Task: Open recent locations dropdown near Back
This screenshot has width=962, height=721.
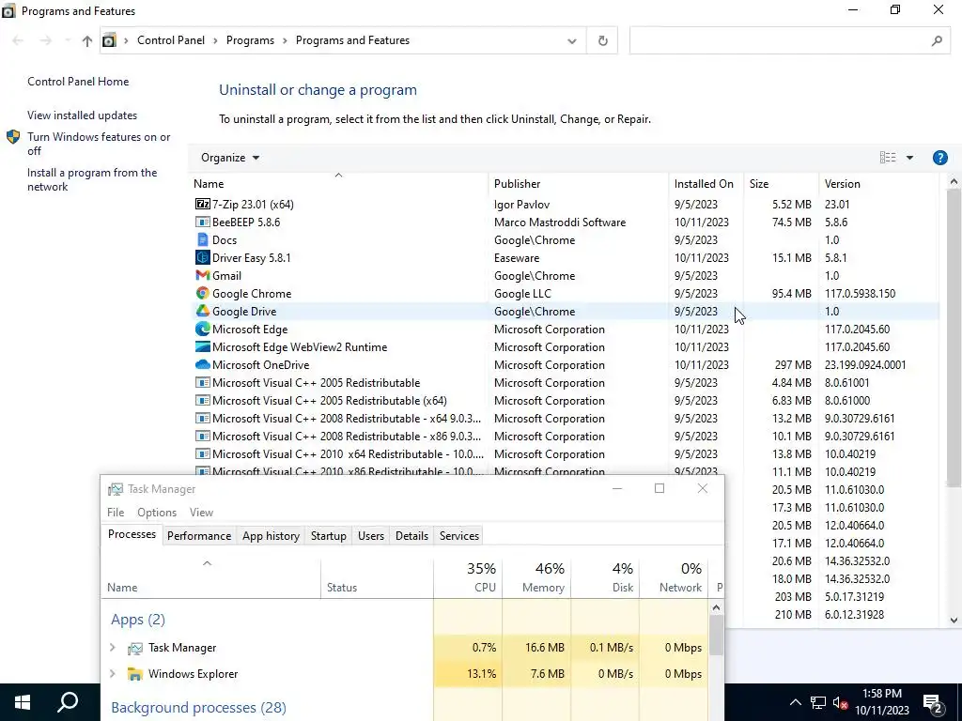Action: coord(67,40)
